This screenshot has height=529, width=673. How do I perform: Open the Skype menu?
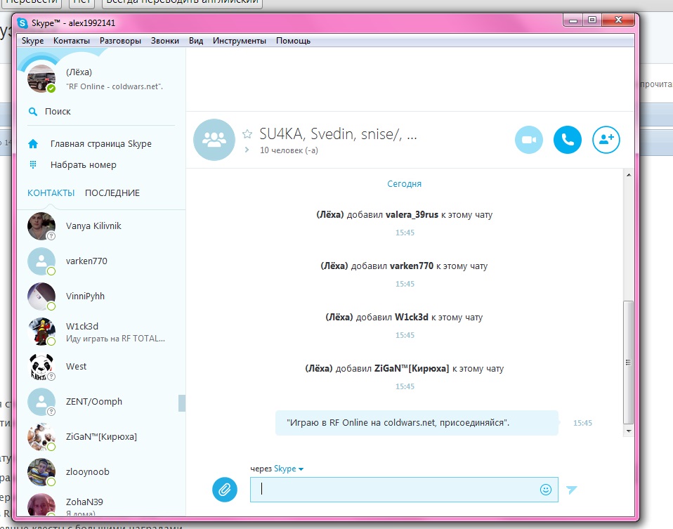[x=32, y=41]
